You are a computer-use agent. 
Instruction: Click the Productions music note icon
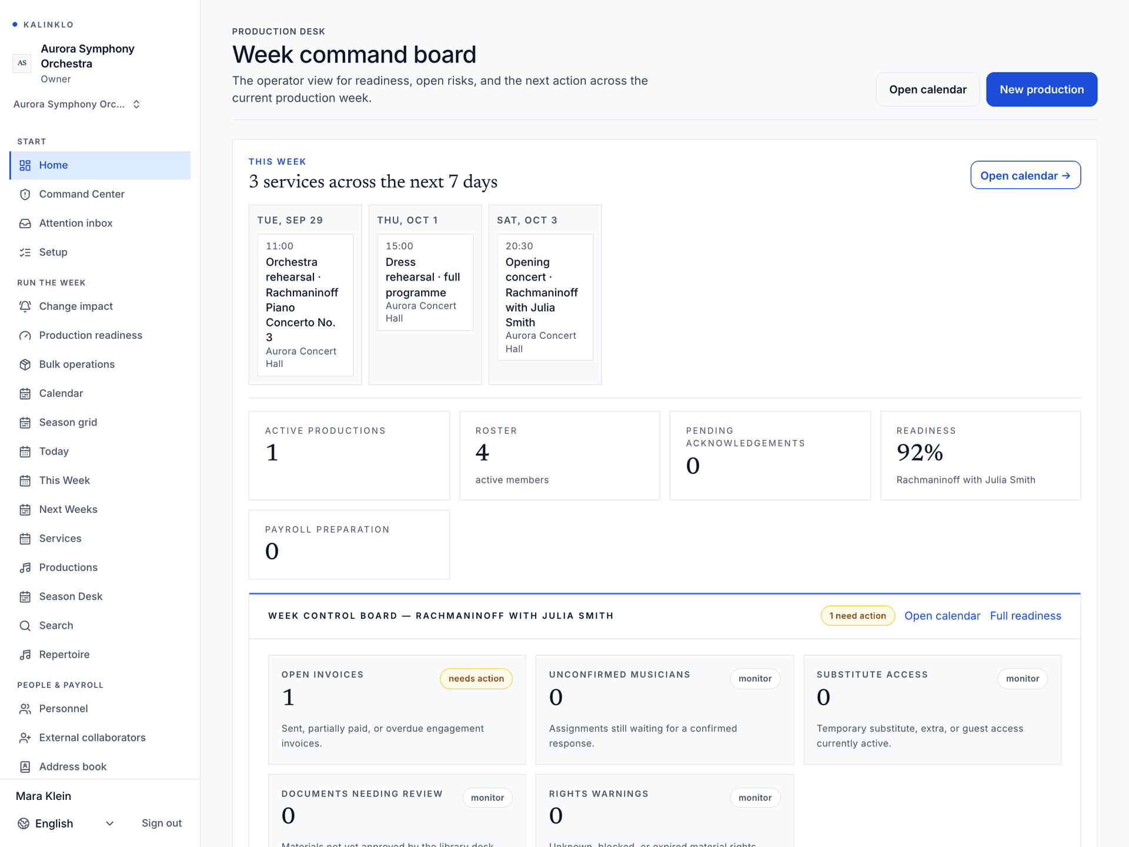[x=25, y=568]
